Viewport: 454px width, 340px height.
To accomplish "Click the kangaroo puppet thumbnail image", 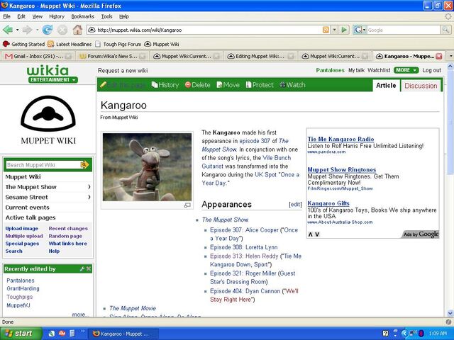I will click(x=147, y=167).
